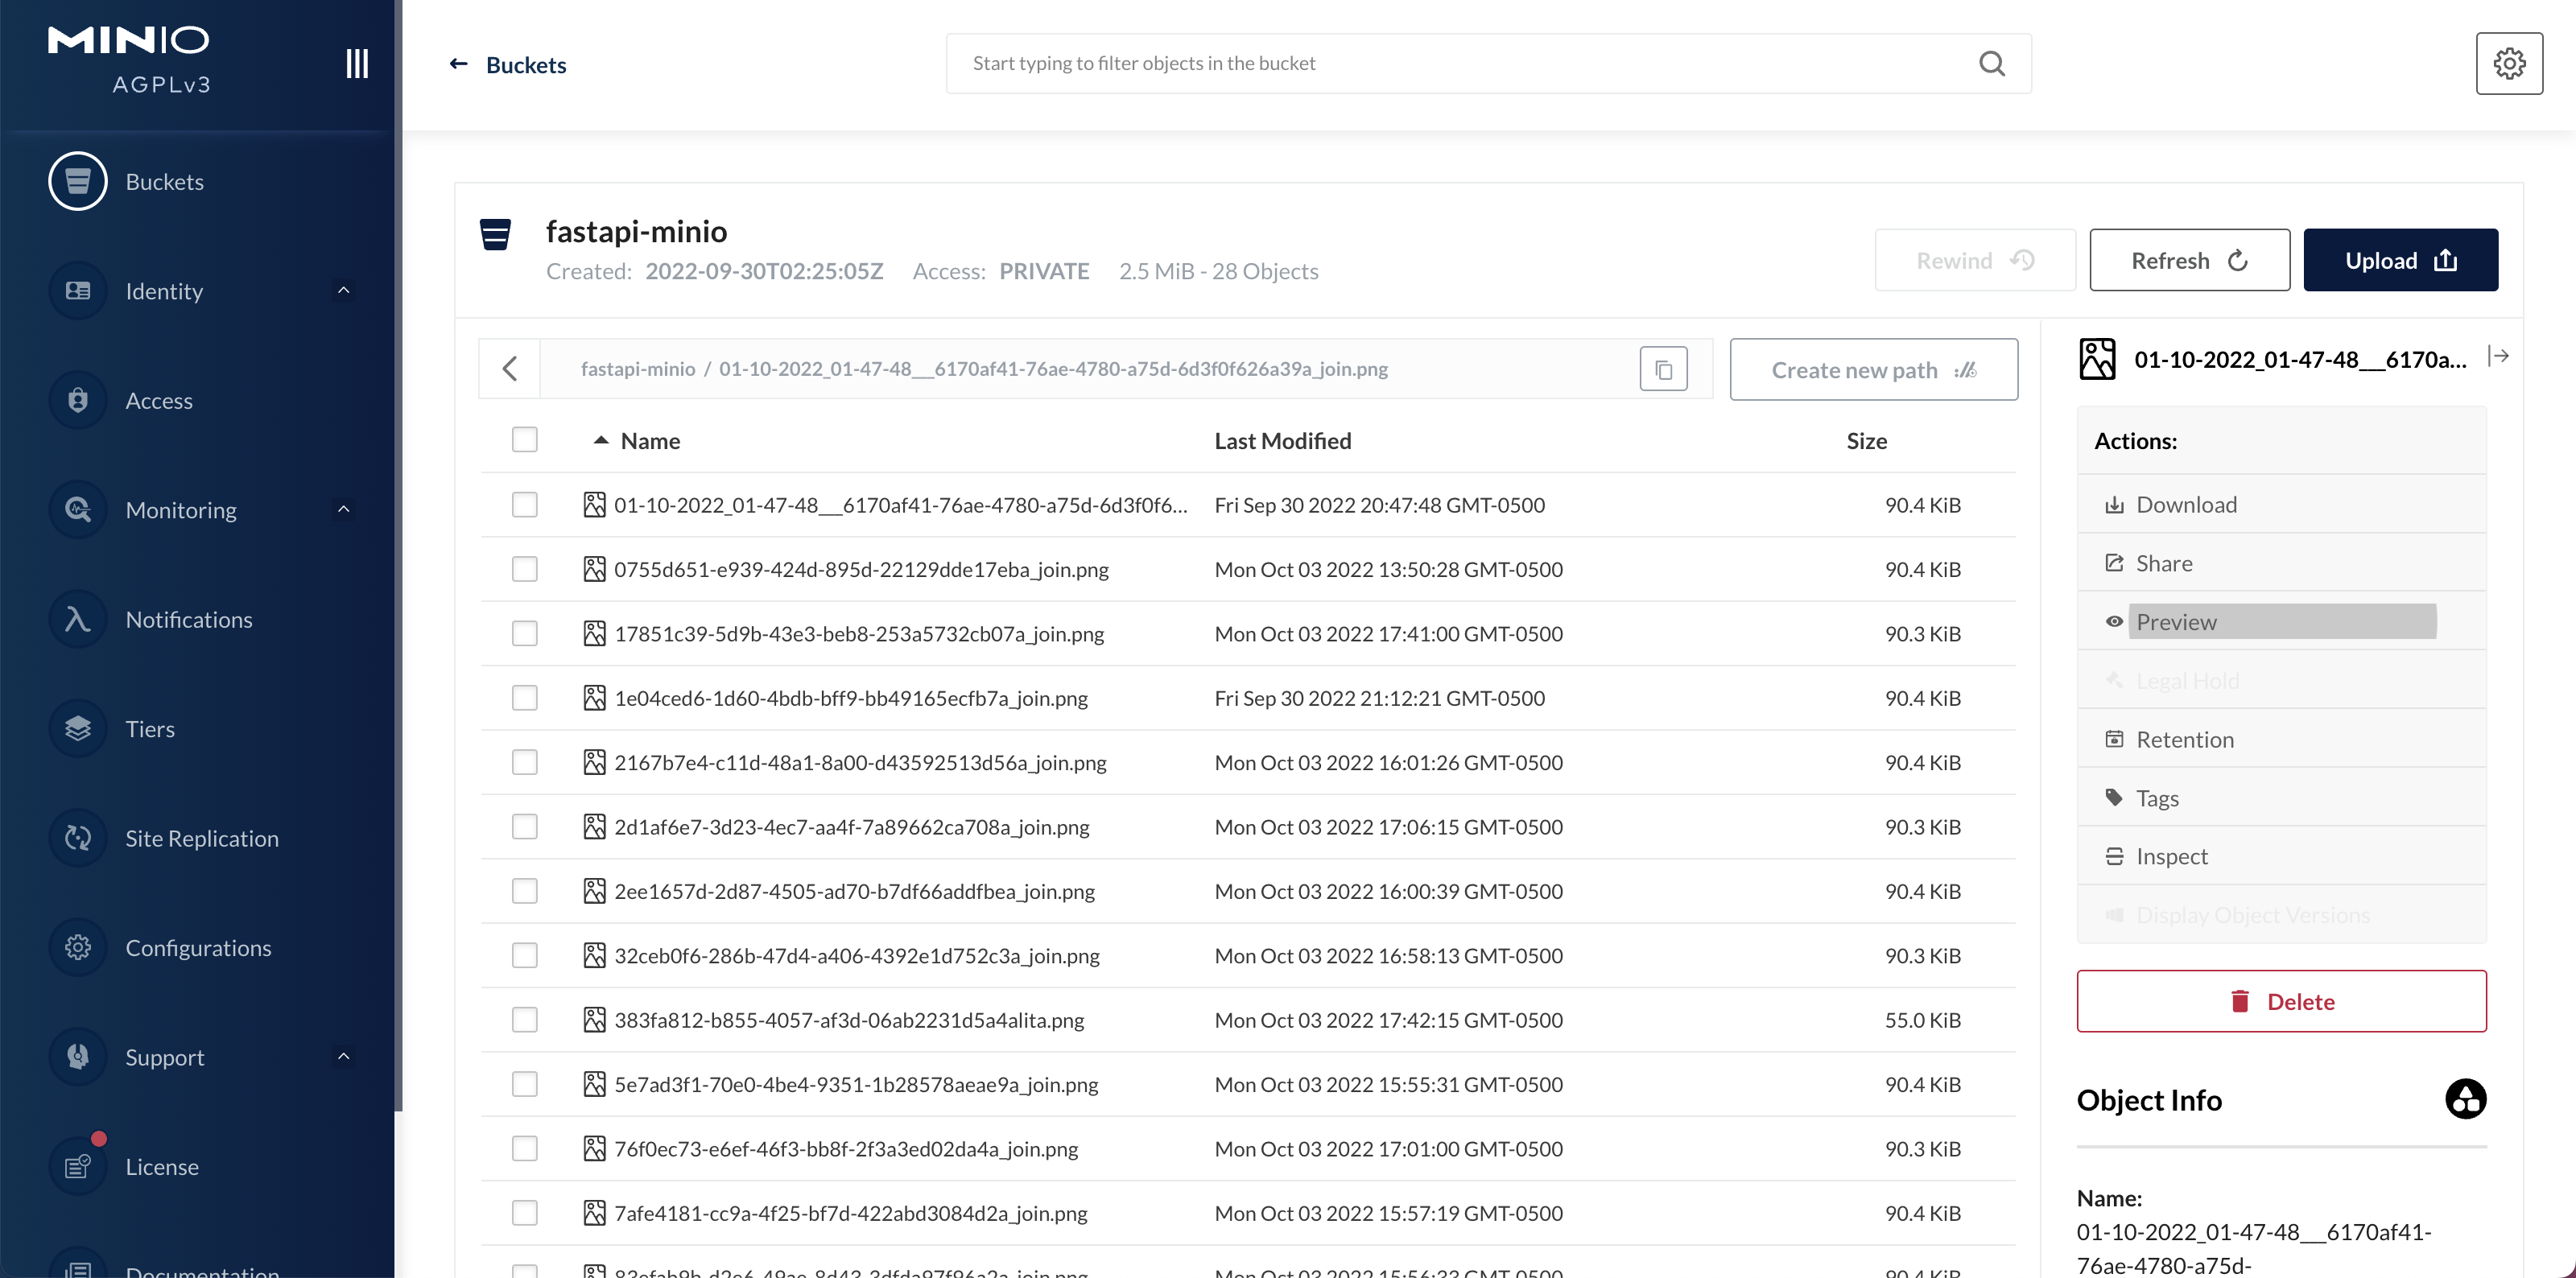Expand the Support section chevron
Screen dimensions: 2576x1278
click(343, 1056)
